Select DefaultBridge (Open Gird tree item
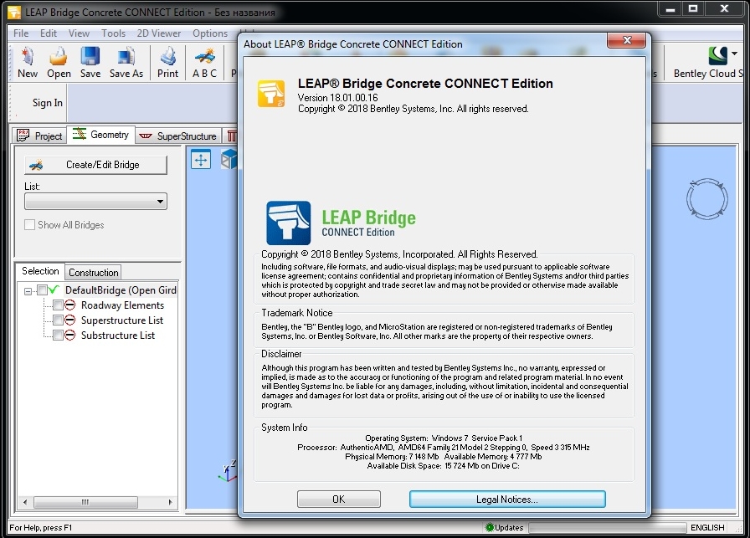Viewport: 750px width, 538px height. pos(121,289)
